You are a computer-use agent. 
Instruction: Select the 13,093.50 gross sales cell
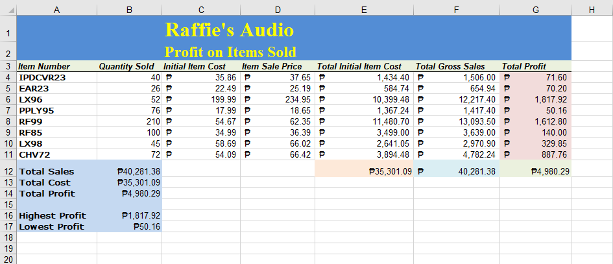click(x=456, y=121)
